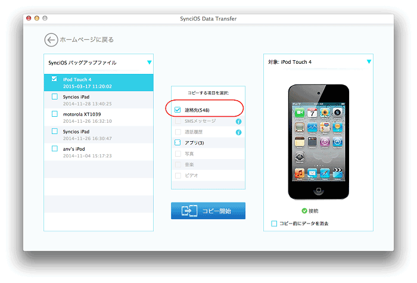Screen dimensions: 417x283
Task: Select the motorola XT1039 backup name
Action: coord(82,114)
